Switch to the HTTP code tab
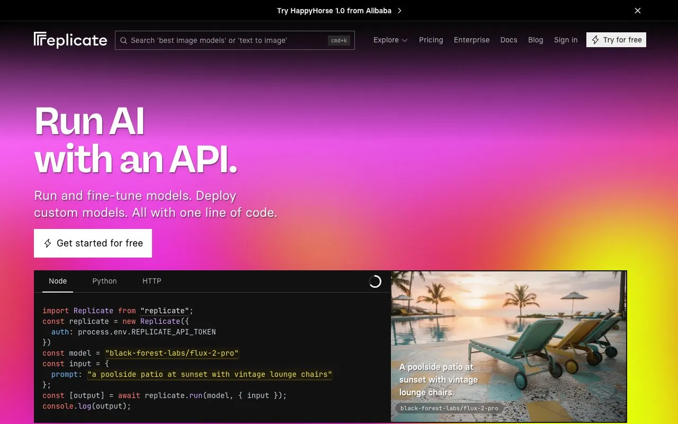This screenshot has width=678, height=424. (151, 281)
